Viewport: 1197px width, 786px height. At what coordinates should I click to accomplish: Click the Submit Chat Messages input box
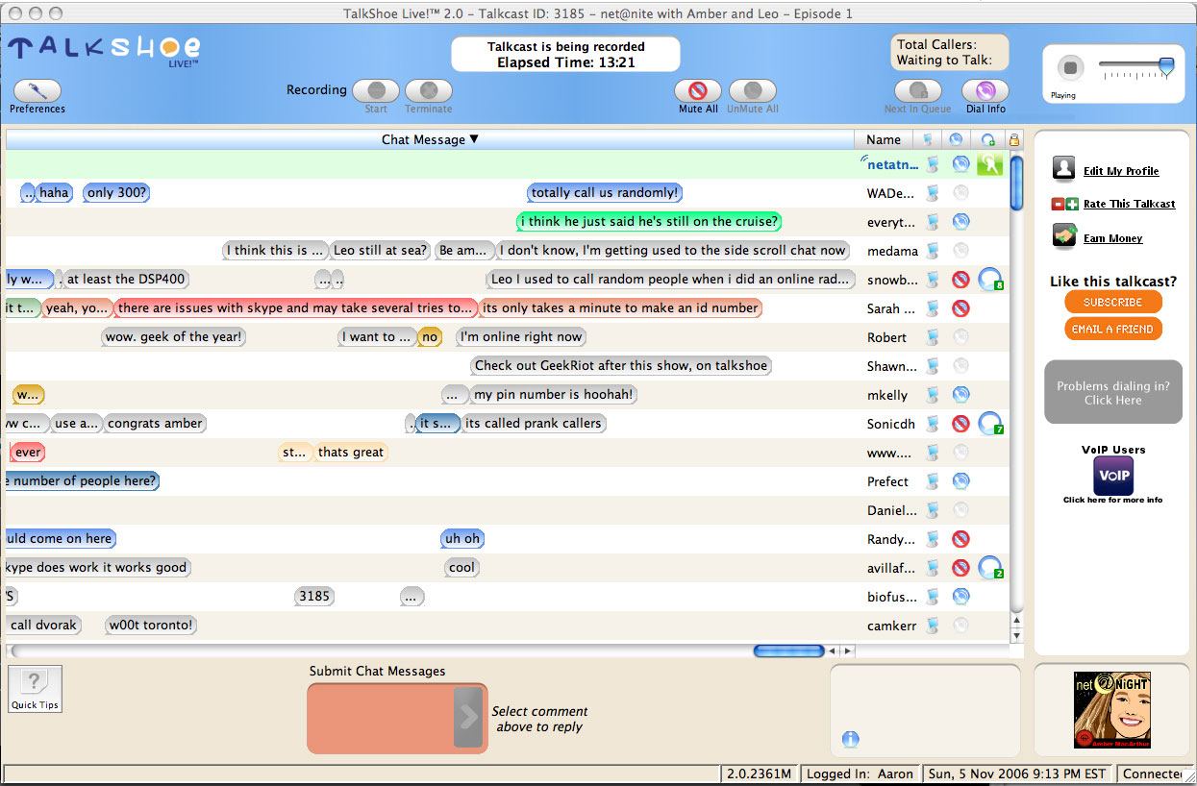pos(380,718)
